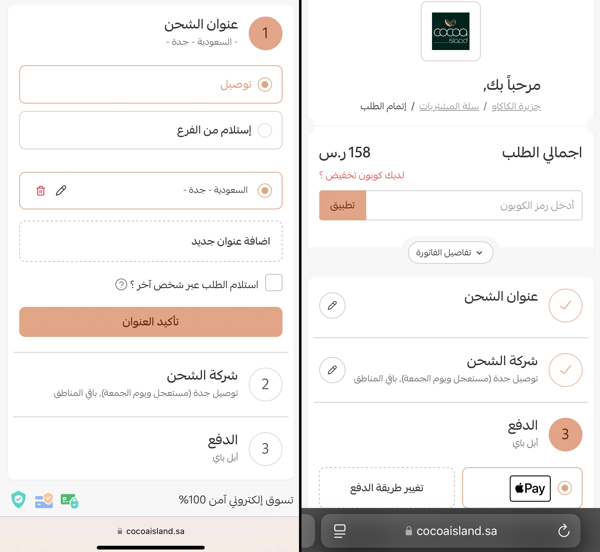Open the Safari reader/page menu icon

click(x=339, y=531)
